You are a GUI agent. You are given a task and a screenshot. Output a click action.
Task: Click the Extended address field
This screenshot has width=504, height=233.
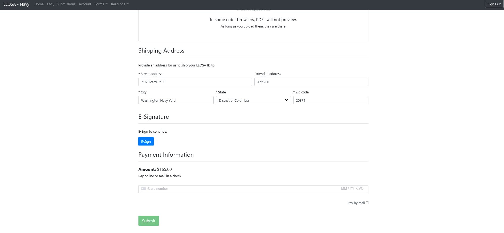point(311,82)
